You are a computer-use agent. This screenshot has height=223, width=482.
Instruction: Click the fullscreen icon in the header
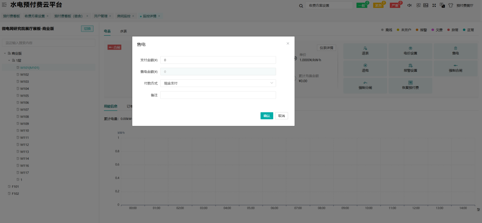pyautogui.click(x=434, y=5)
